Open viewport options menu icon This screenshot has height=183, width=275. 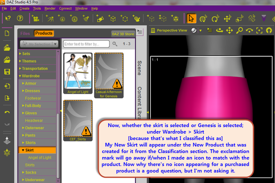[x=209, y=30]
